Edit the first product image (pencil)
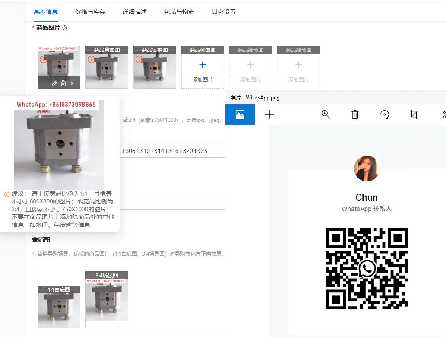The height and width of the screenshot is (337, 446). [54, 83]
